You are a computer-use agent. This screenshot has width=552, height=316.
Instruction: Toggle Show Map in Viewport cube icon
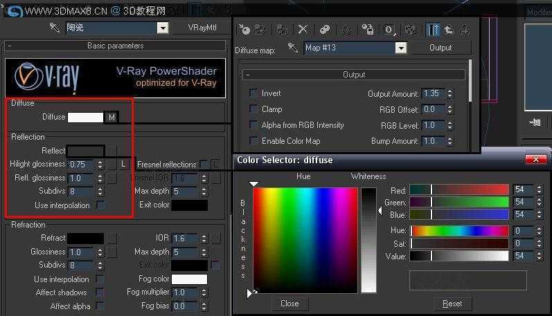pyautogui.click(x=411, y=30)
